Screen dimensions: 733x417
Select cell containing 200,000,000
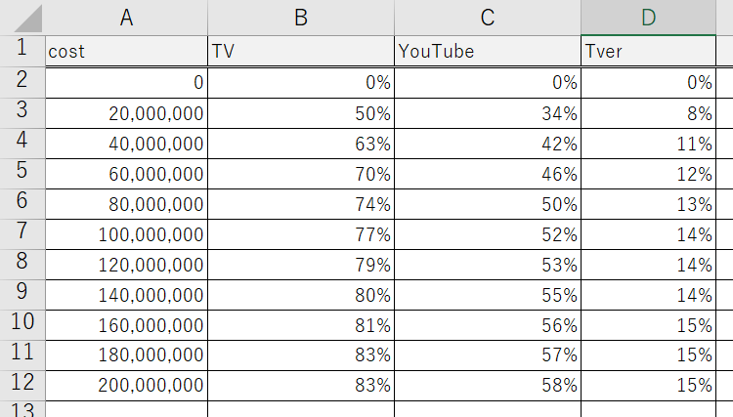pyautogui.click(x=126, y=385)
